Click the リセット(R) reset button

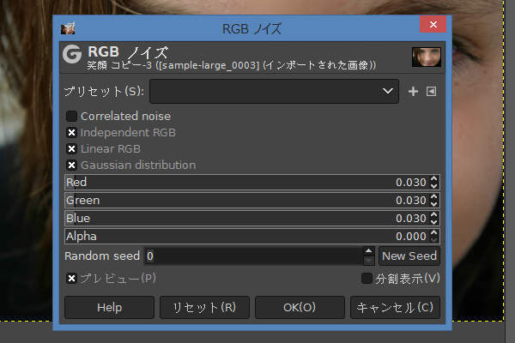(x=204, y=308)
